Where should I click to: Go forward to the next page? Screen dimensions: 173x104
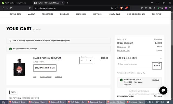[x=7, y=8]
